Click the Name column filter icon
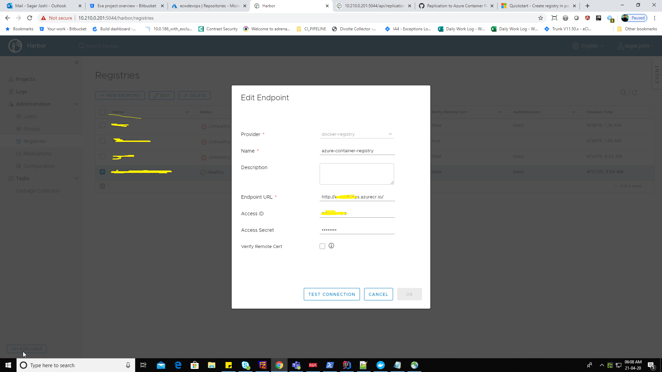662x372 pixels. click(187, 112)
